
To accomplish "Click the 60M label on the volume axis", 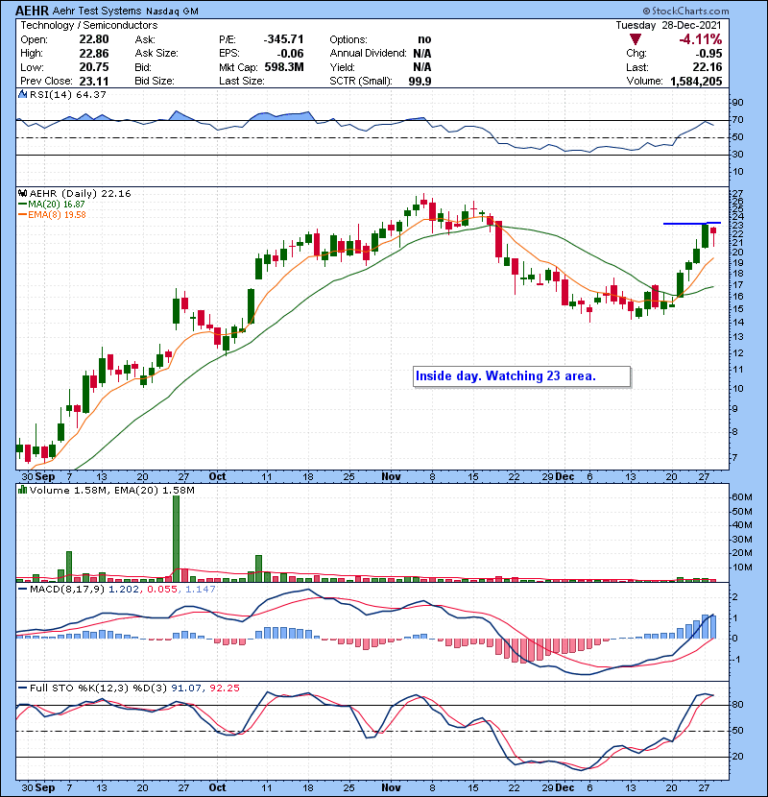I will pos(741,497).
